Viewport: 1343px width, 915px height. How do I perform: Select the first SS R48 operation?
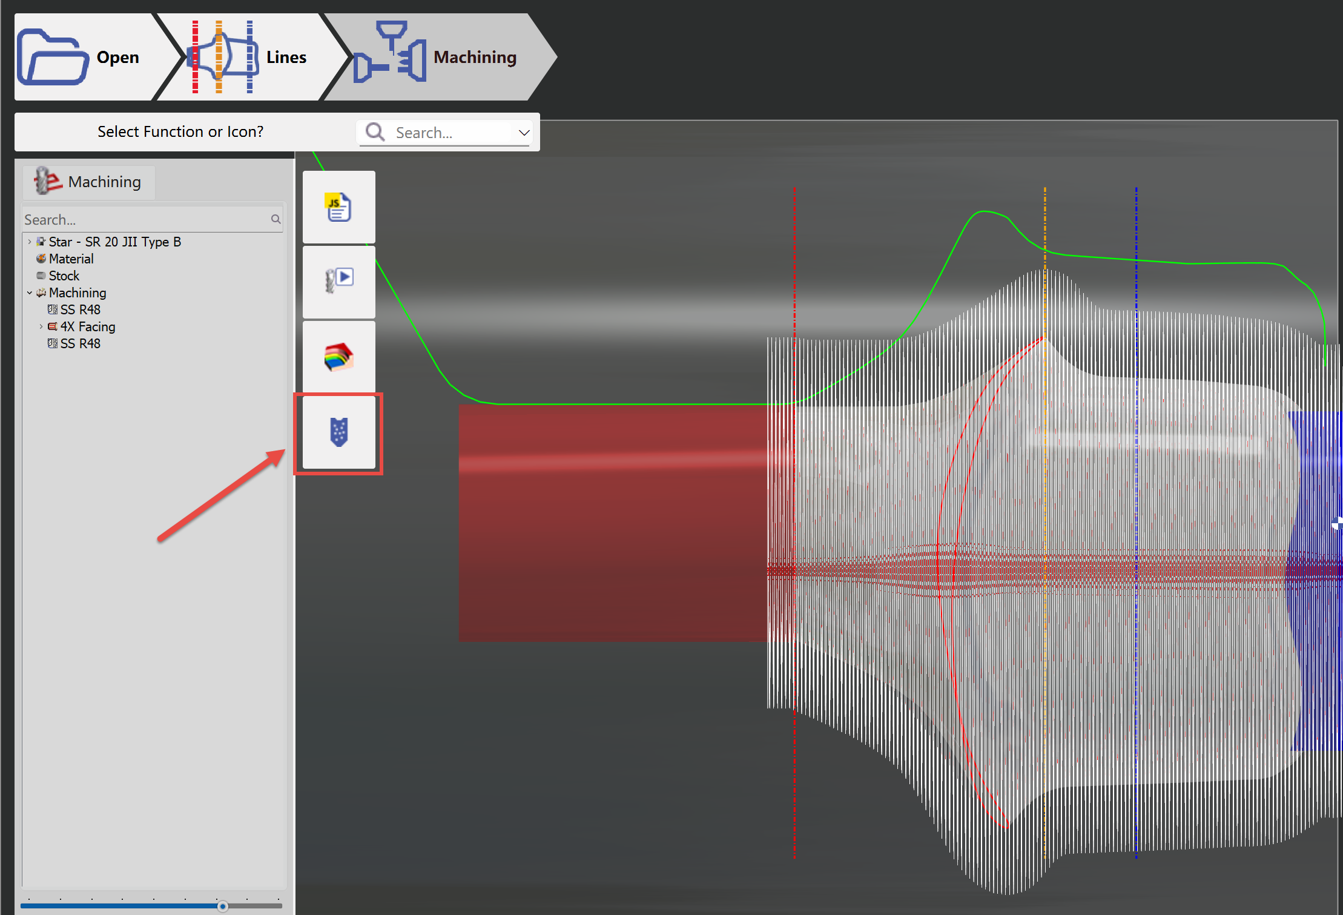80,309
